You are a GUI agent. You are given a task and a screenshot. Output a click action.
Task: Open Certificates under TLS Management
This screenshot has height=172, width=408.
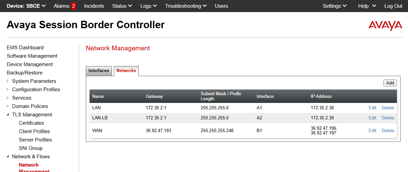coord(31,123)
